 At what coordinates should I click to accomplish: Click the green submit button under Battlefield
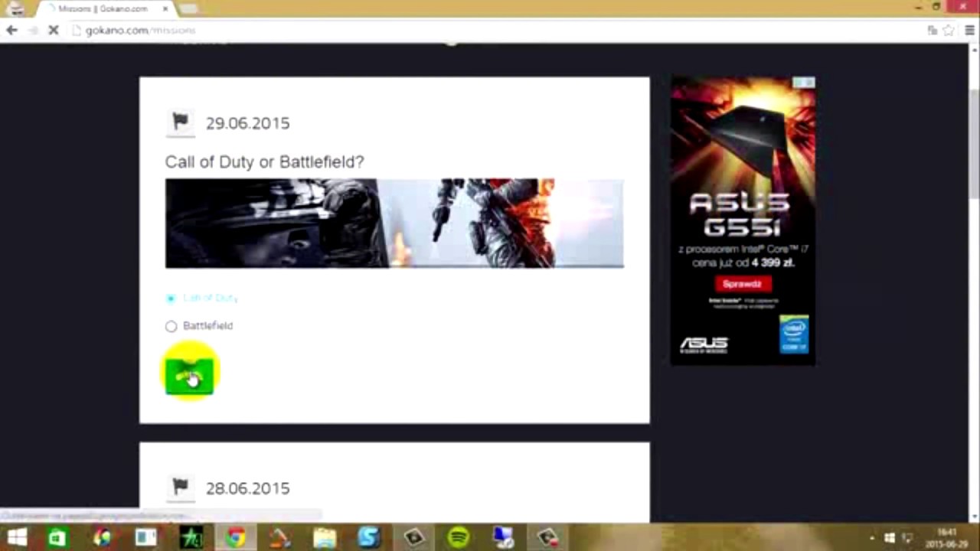[x=189, y=375]
